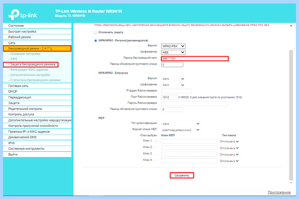Screen dimensions: 299x199
Task: Open Динамический DNS menu item
Action: point(37,137)
